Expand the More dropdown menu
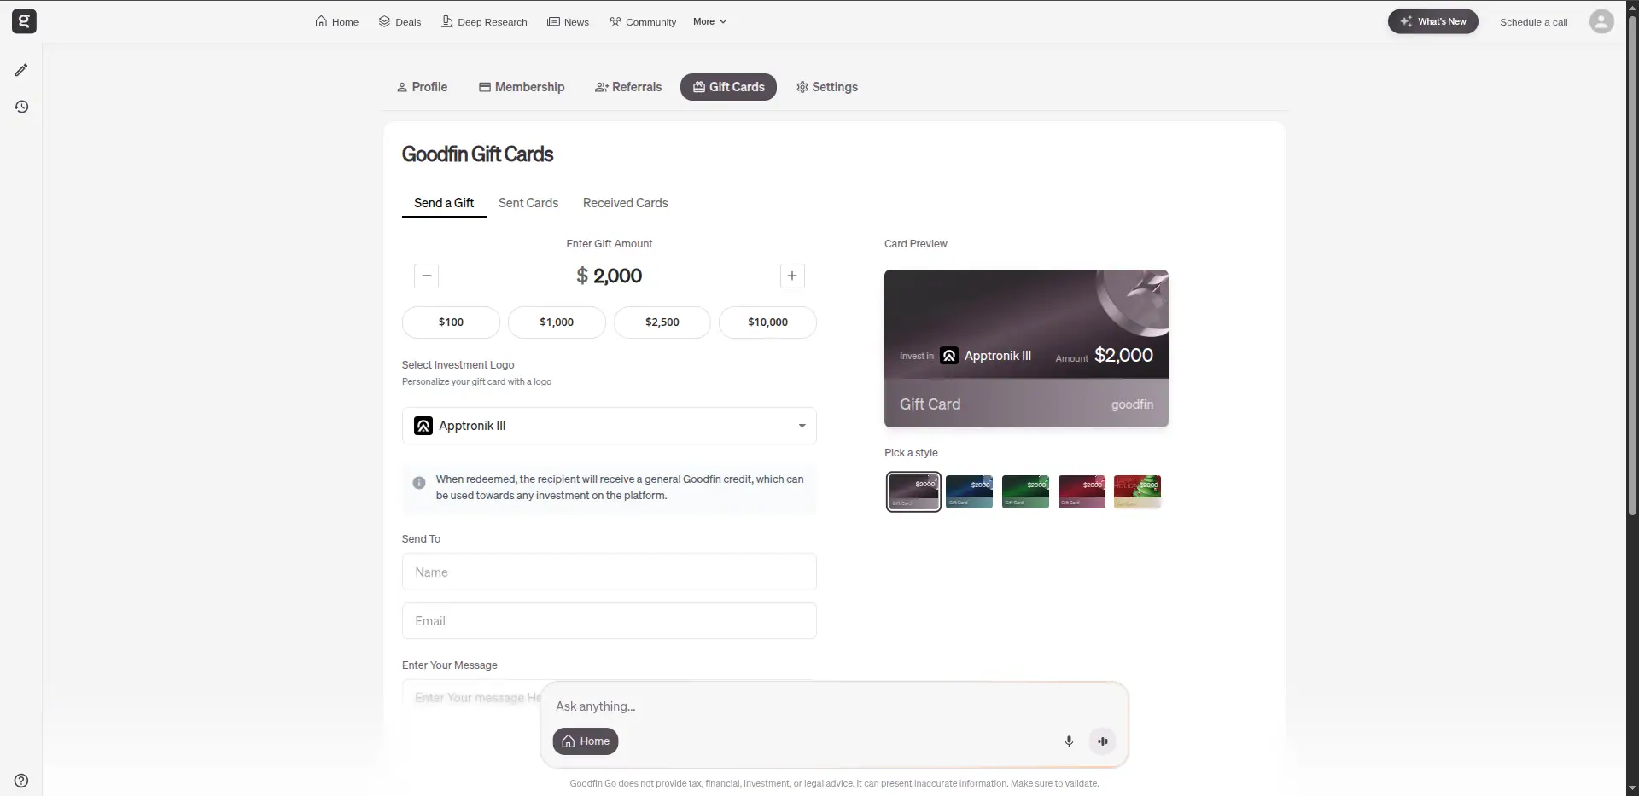Viewport: 1639px width, 796px height. coord(709,21)
